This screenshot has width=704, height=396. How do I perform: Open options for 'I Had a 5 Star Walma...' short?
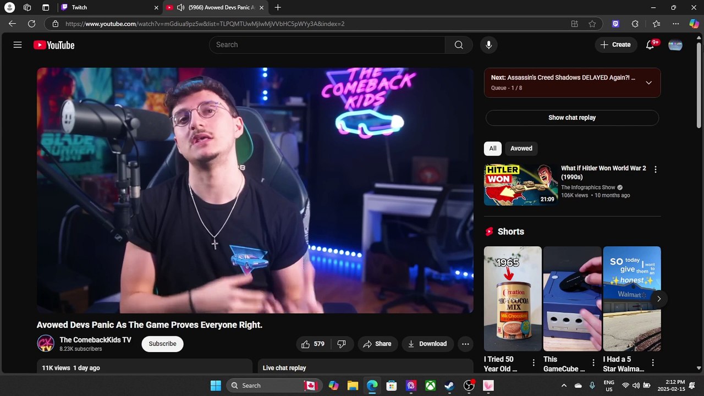[652, 362]
